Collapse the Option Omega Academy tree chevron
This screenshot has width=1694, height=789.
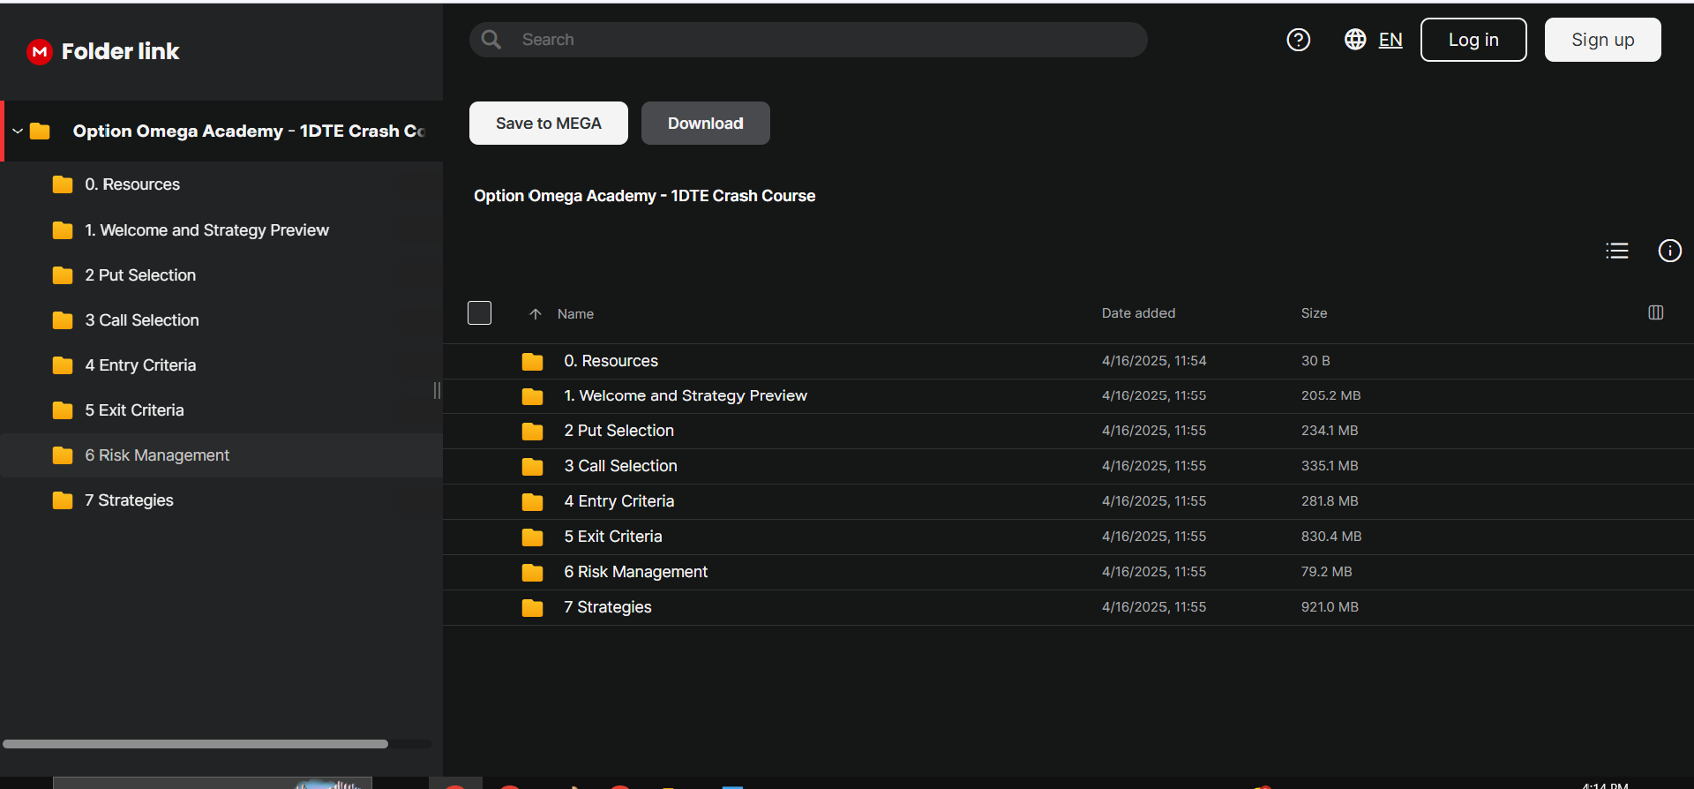tap(17, 131)
